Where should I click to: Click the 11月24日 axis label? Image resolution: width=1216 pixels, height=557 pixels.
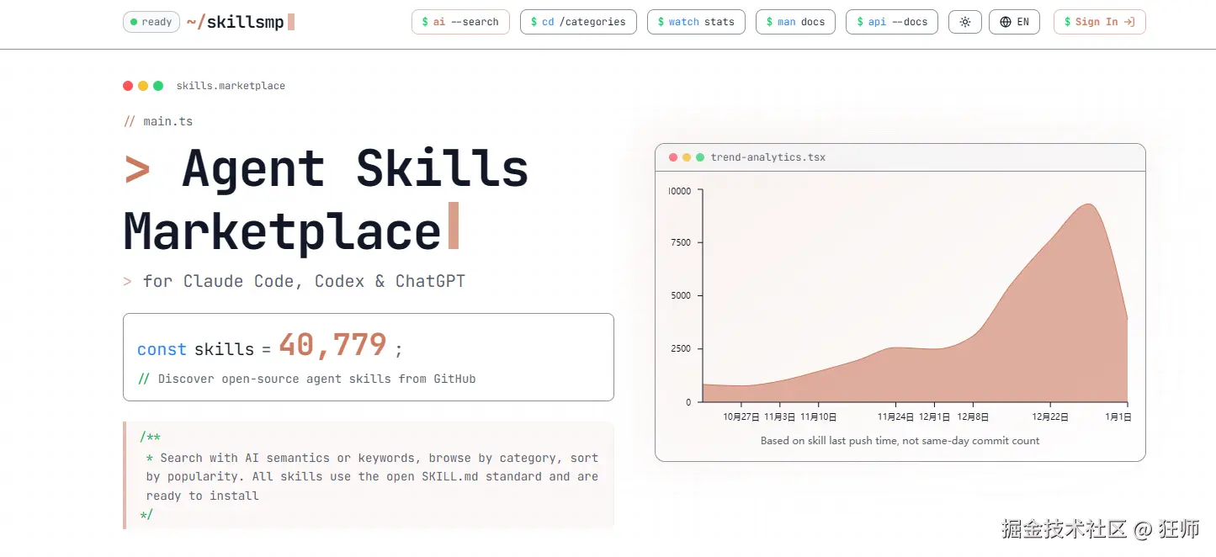[x=895, y=416]
